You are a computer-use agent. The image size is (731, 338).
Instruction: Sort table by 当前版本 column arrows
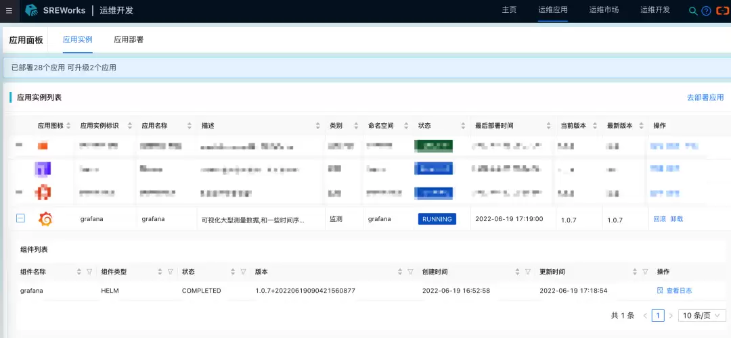(595, 126)
